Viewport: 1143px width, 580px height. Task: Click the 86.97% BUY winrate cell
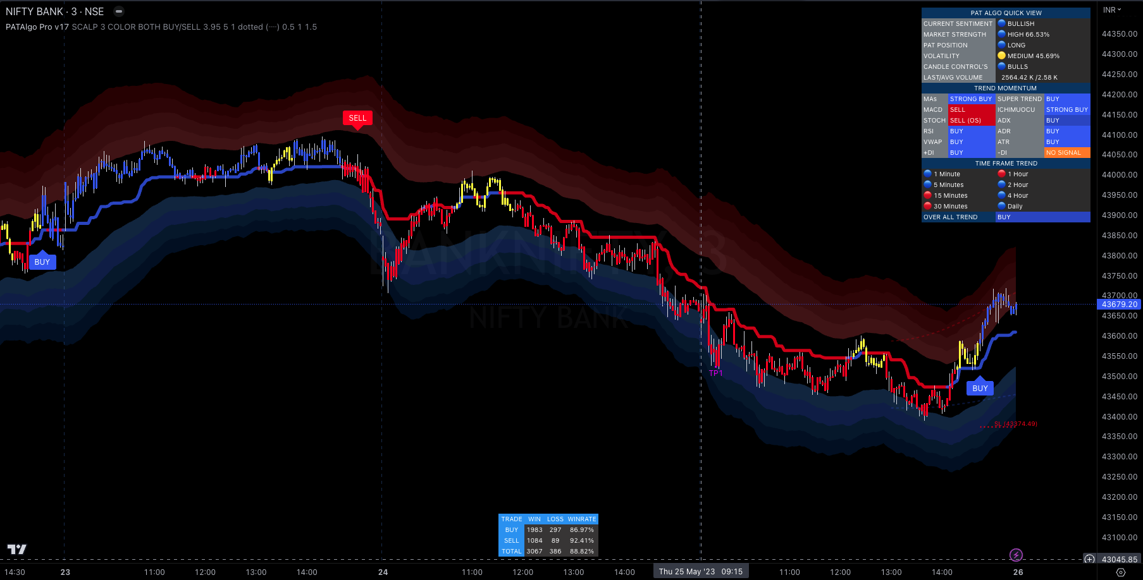tap(582, 530)
